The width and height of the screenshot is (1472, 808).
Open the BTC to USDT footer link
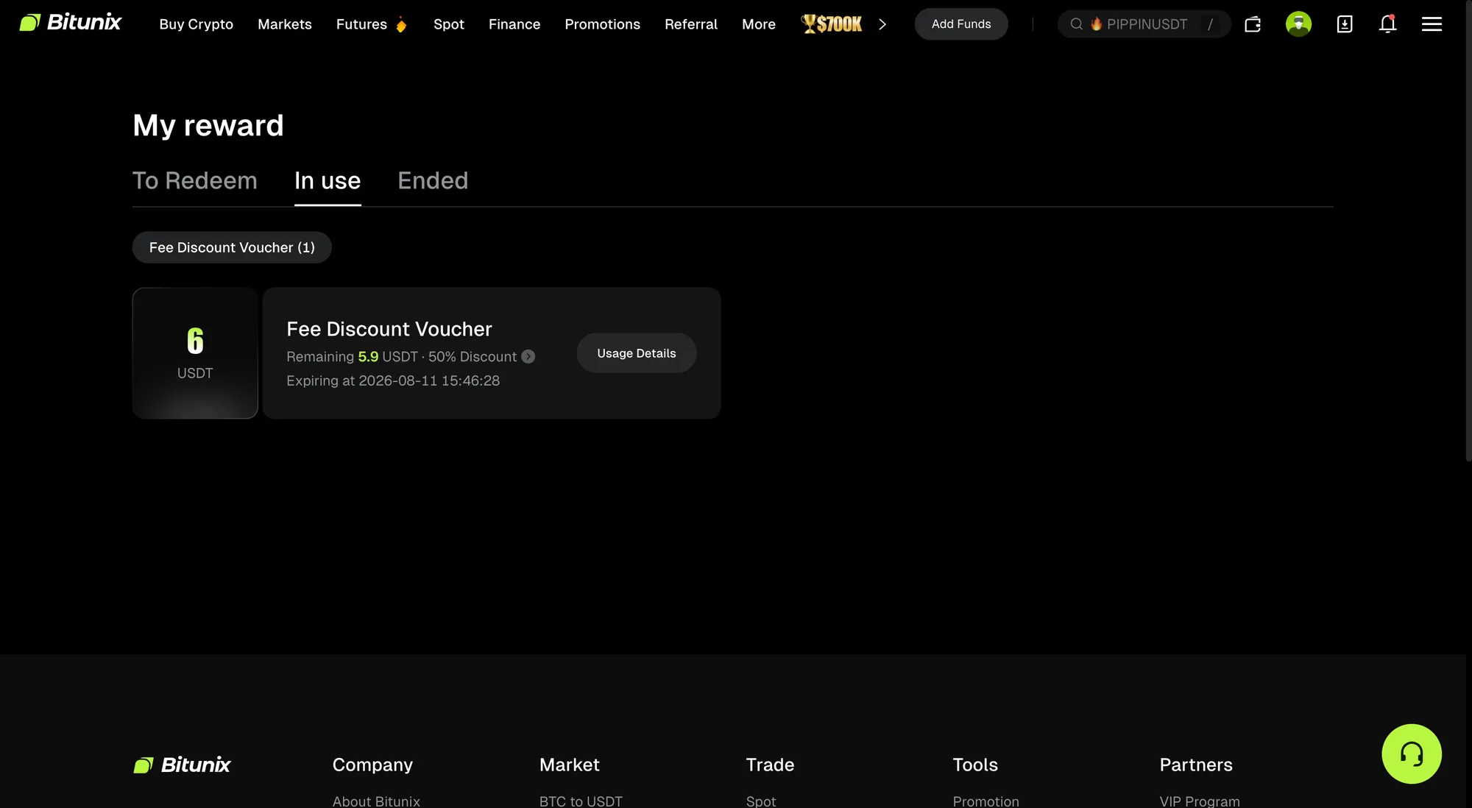click(x=581, y=801)
